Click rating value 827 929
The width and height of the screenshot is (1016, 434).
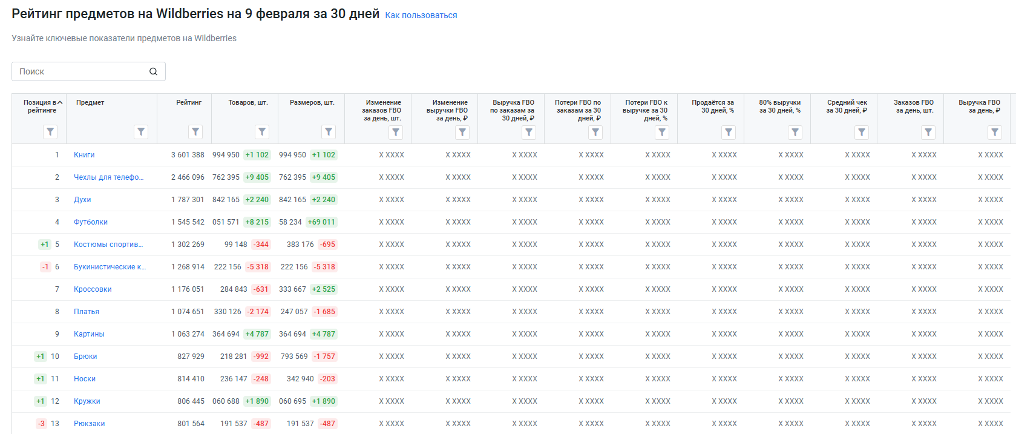(x=191, y=357)
